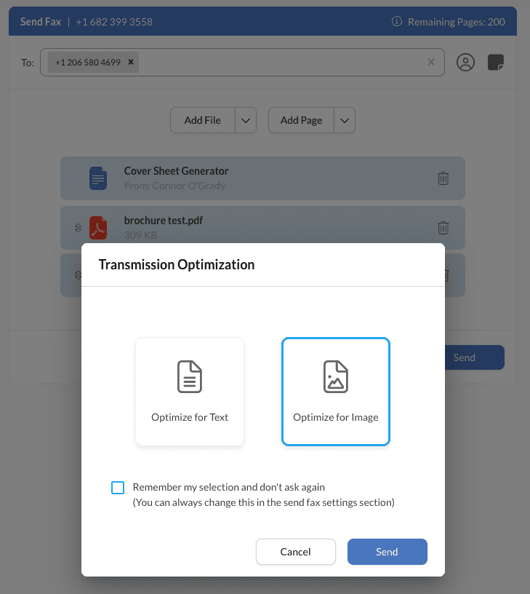Click the cover sheet note icon

pos(496,62)
